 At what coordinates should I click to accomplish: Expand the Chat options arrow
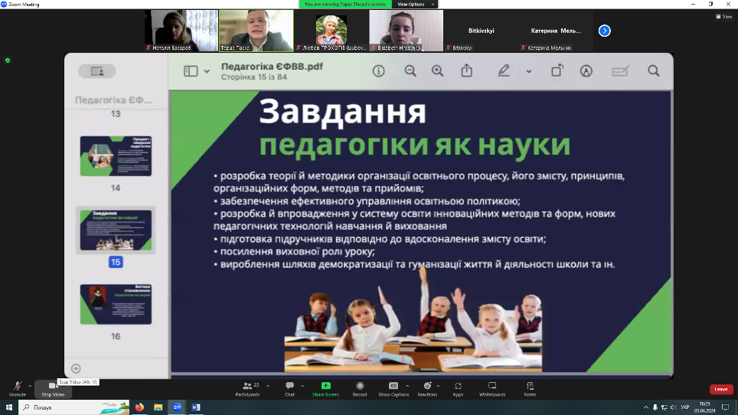click(x=302, y=385)
